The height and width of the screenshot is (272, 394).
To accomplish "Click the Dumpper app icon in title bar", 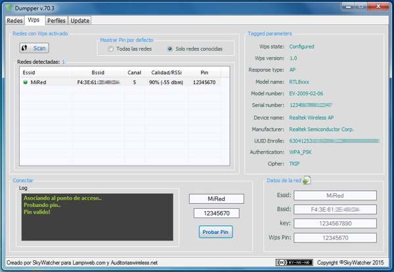I will pos(9,8).
